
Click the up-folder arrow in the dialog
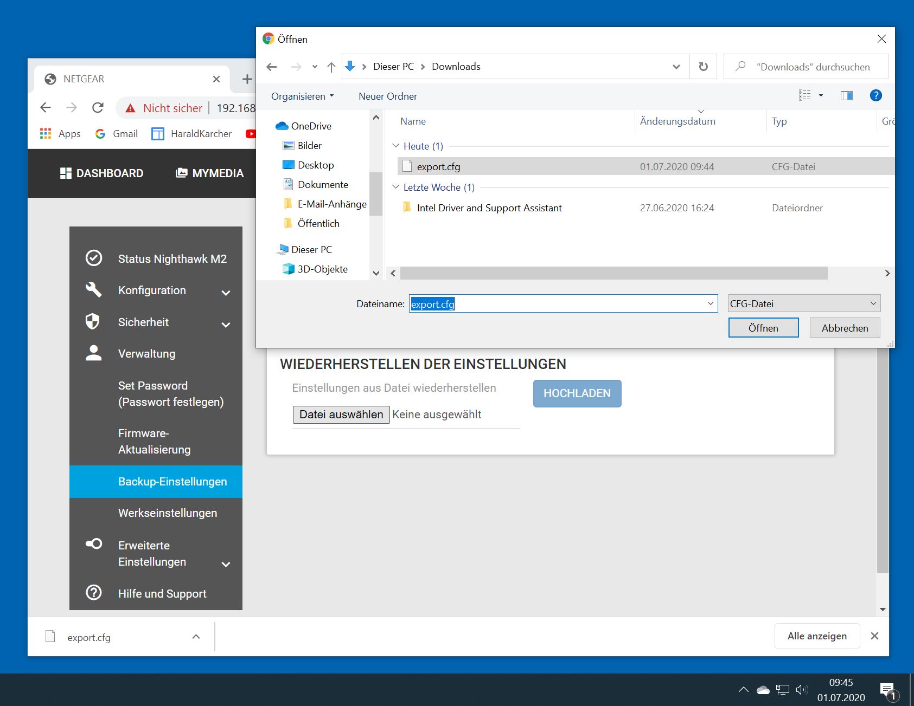(331, 67)
